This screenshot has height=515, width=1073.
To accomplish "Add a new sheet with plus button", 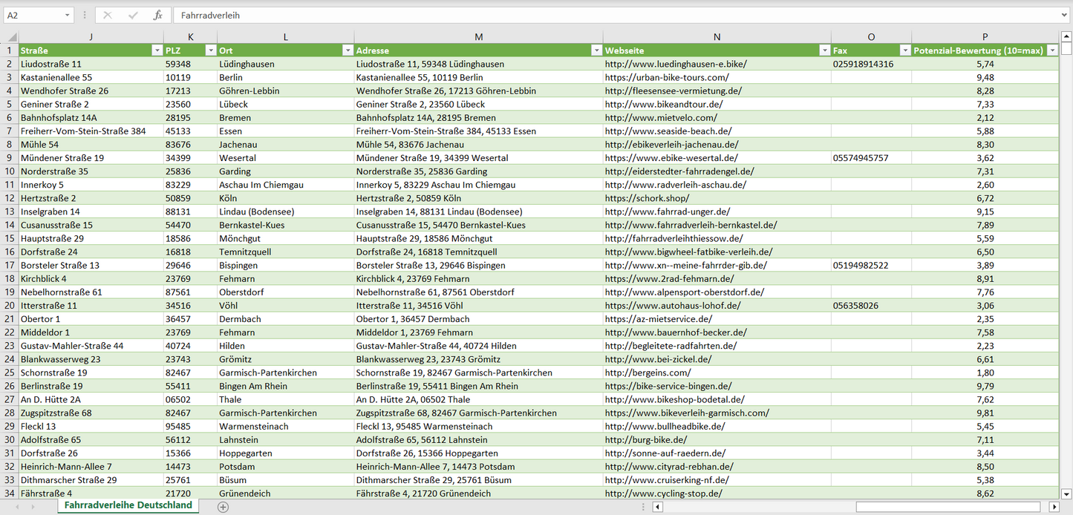I will pos(223,507).
